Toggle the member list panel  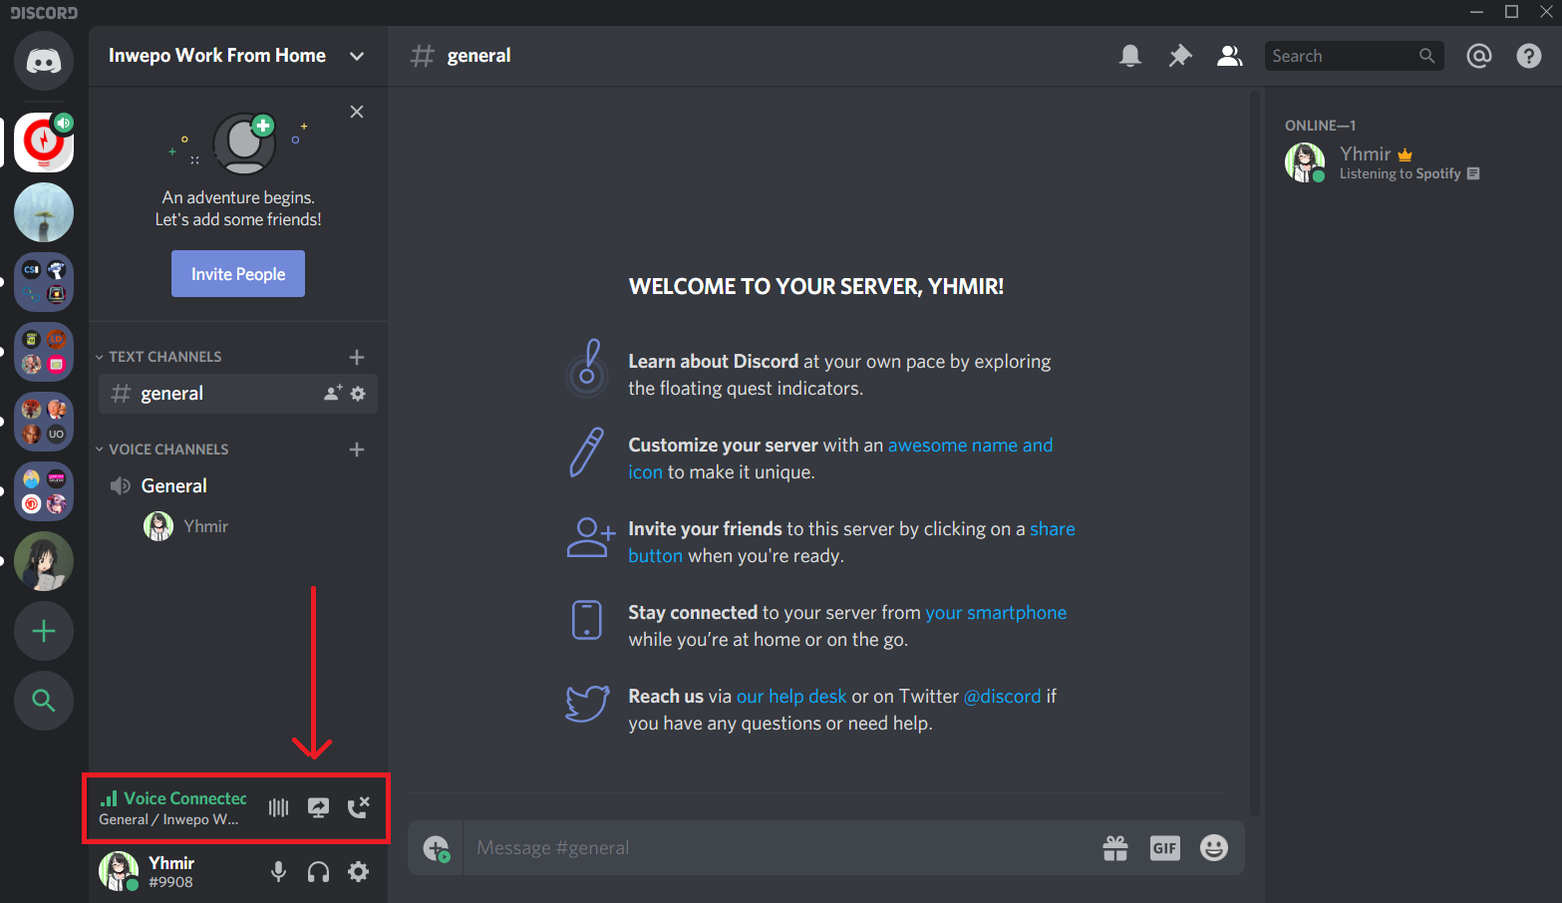pyautogui.click(x=1229, y=56)
